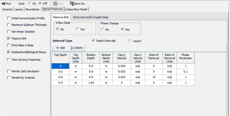Screen dimensions: 230x116
Task: Click the Run arrow icon
Action: coord(4,4)
